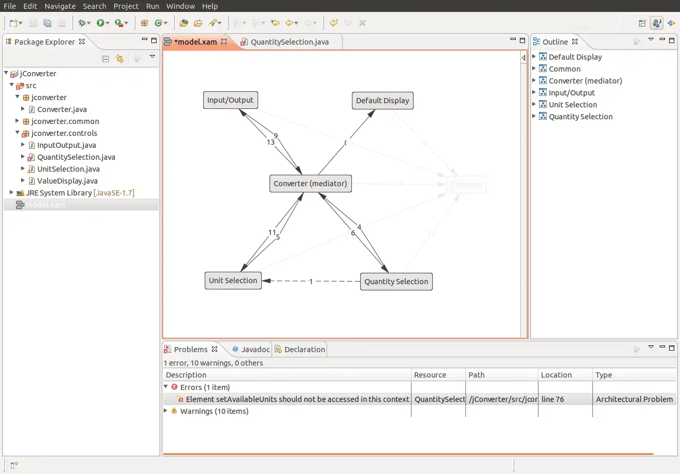Click the Last Edit Location icon
The image size is (680, 474).
[275, 23]
